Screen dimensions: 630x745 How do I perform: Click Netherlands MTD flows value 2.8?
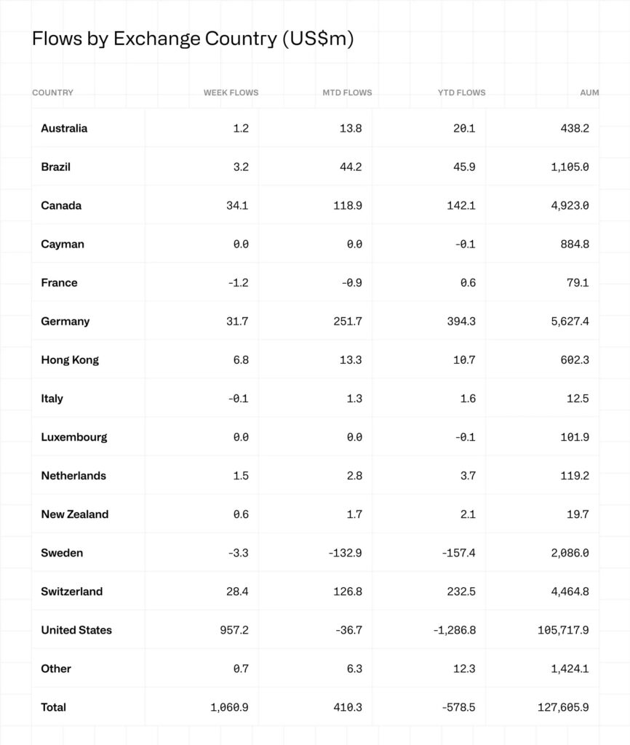pyautogui.click(x=354, y=475)
